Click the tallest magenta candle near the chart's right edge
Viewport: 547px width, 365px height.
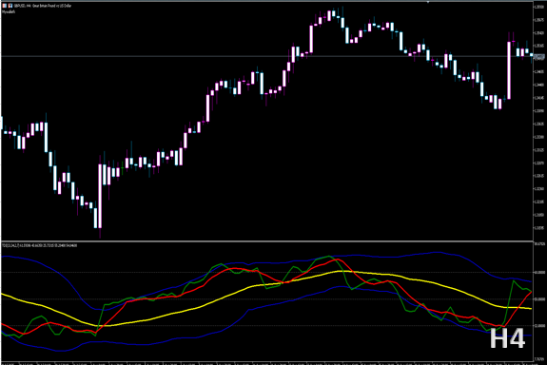click(509, 70)
